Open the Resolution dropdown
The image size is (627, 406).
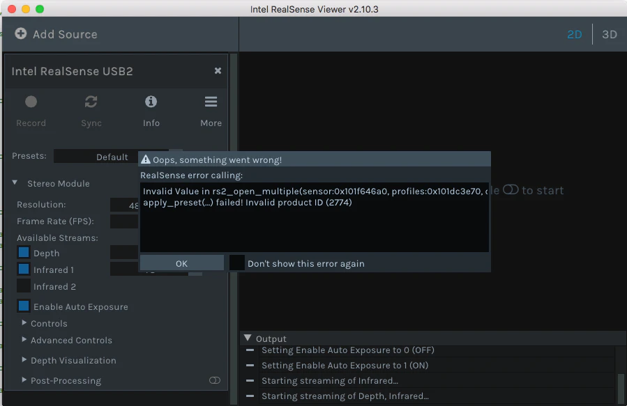[124, 205]
